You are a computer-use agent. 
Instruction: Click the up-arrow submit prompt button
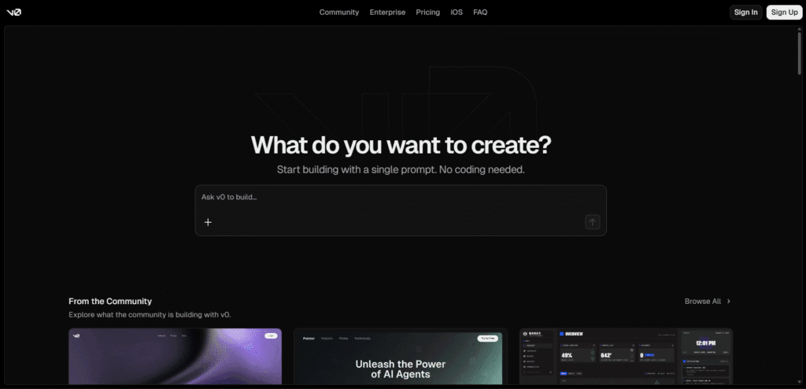tap(592, 222)
